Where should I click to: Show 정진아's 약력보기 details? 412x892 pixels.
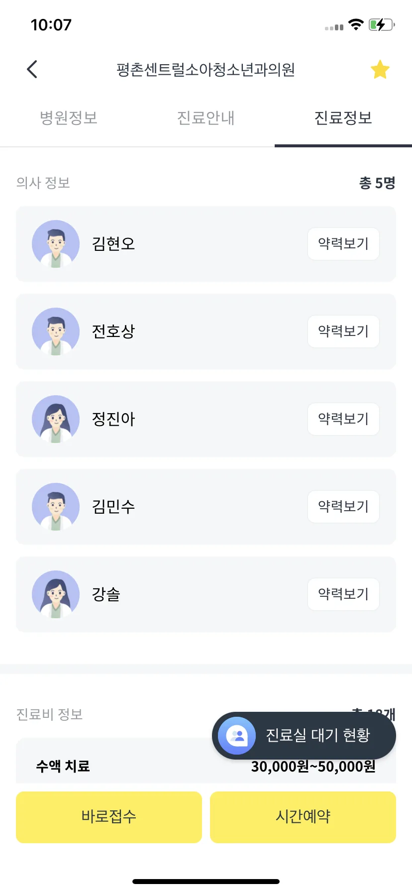click(343, 419)
